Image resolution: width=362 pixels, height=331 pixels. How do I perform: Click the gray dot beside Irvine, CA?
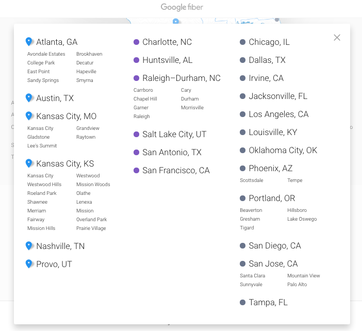click(x=243, y=78)
